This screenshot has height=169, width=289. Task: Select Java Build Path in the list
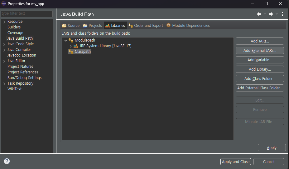pos(20,38)
